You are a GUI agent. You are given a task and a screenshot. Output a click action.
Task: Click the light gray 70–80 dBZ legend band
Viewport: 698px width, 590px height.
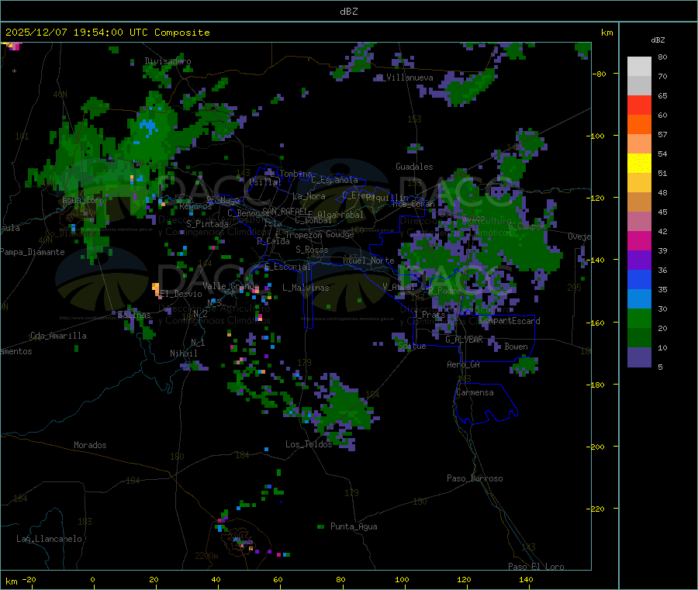tap(639, 67)
